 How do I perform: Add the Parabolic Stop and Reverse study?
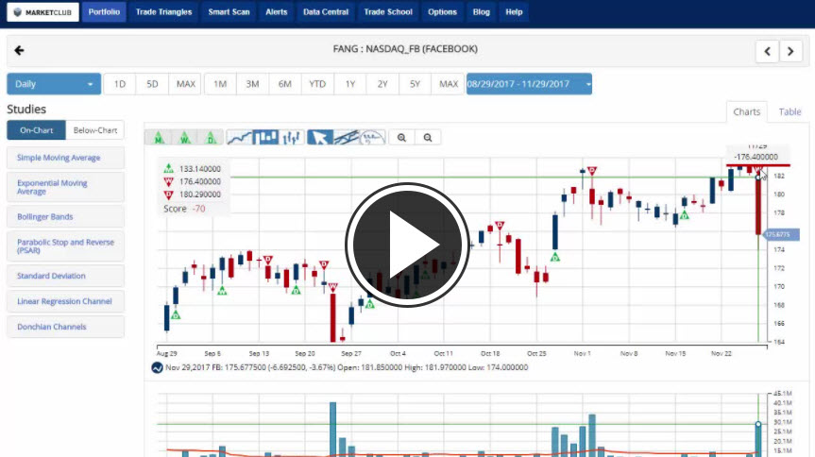(x=65, y=245)
